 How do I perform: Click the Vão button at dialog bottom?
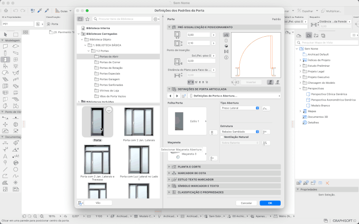click(98, 203)
